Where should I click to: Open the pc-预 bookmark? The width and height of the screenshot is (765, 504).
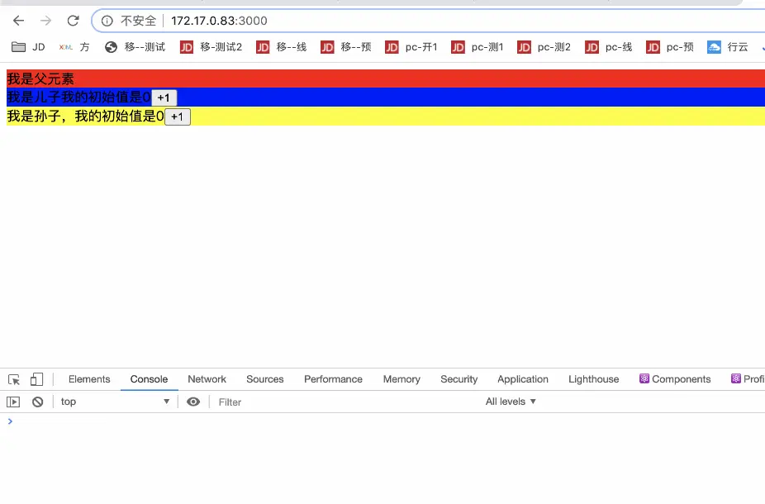tap(670, 47)
